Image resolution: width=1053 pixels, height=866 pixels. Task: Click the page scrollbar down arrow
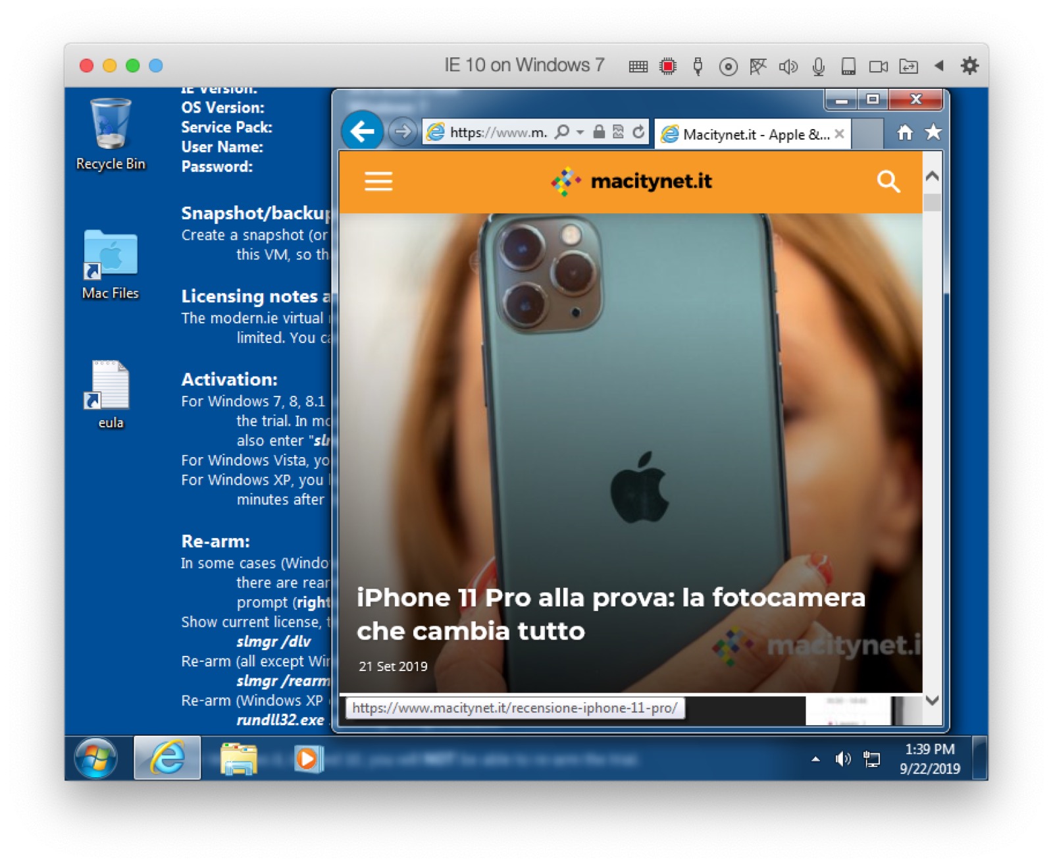(x=932, y=700)
